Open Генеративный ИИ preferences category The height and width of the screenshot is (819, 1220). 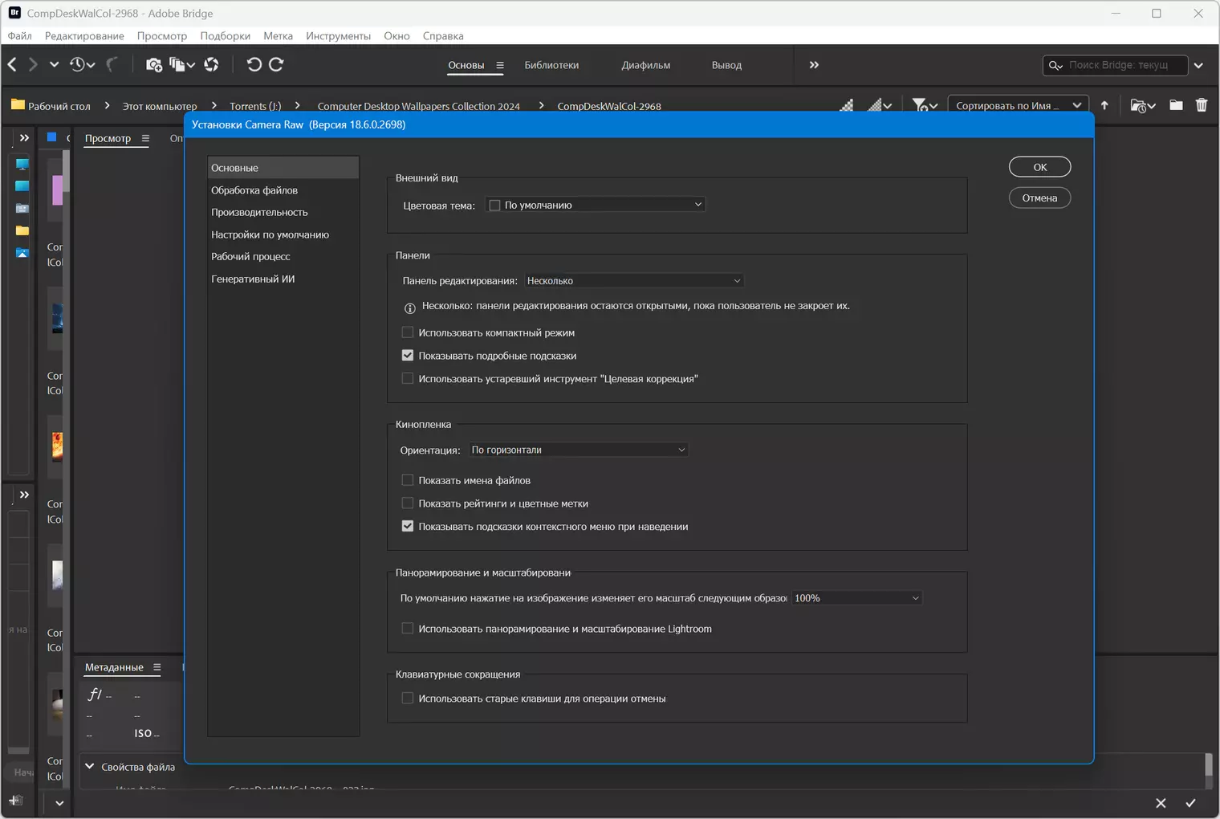283,279
